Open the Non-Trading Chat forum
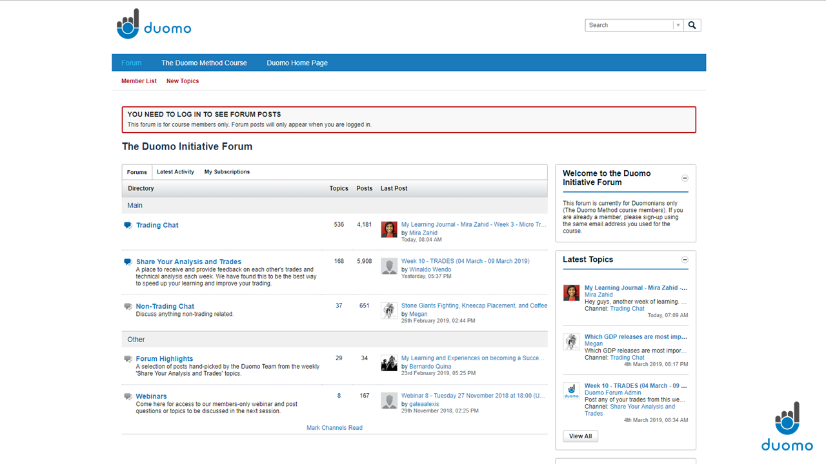 pos(165,306)
